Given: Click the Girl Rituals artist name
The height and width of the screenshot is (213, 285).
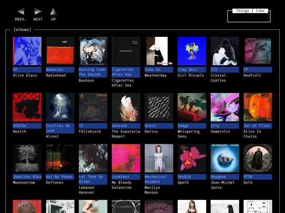Looking at the screenshot, I should tap(191, 76).
